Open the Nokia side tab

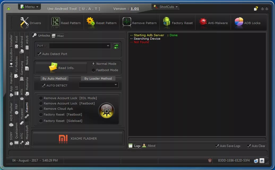tap(27, 63)
